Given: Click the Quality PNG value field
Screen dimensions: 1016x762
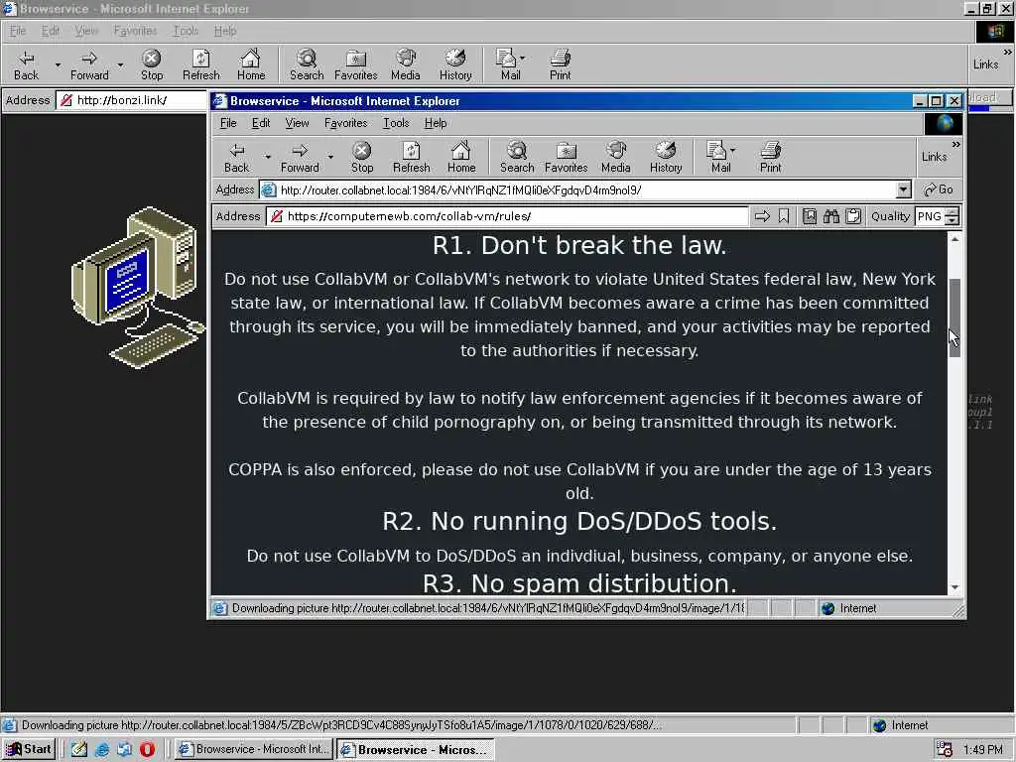Looking at the screenshot, I should [x=930, y=216].
